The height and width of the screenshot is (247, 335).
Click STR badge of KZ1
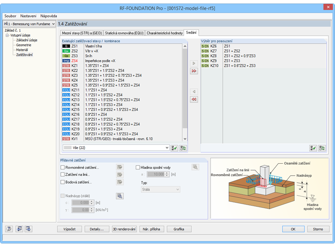pos(66,66)
